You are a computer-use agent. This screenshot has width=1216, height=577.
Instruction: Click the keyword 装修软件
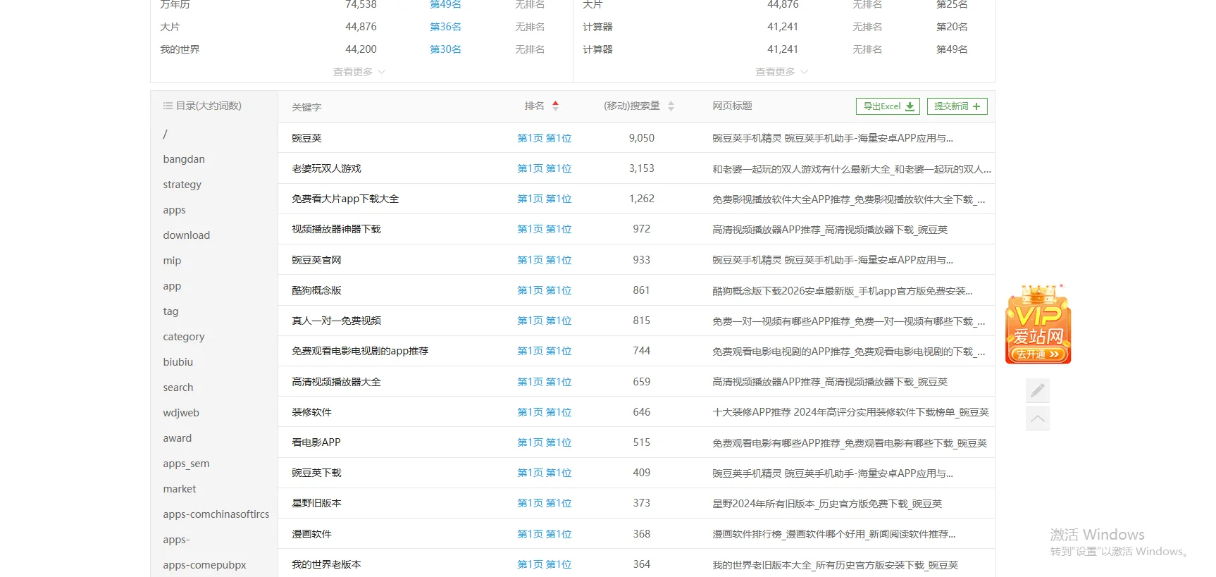click(311, 412)
